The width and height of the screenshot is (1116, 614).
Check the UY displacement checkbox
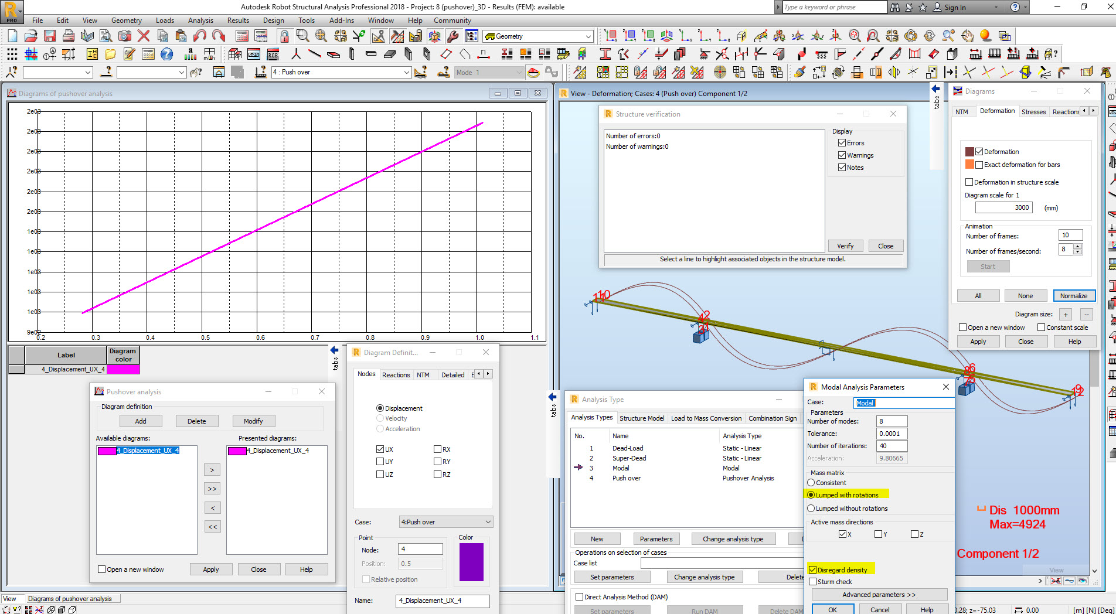[380, 462]
